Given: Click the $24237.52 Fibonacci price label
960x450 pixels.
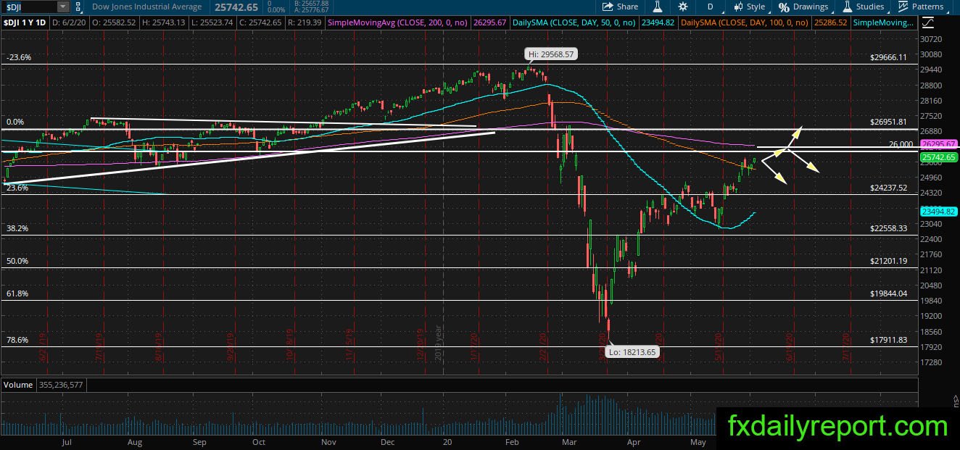Looking at the screenshot, I should [889, 188].
